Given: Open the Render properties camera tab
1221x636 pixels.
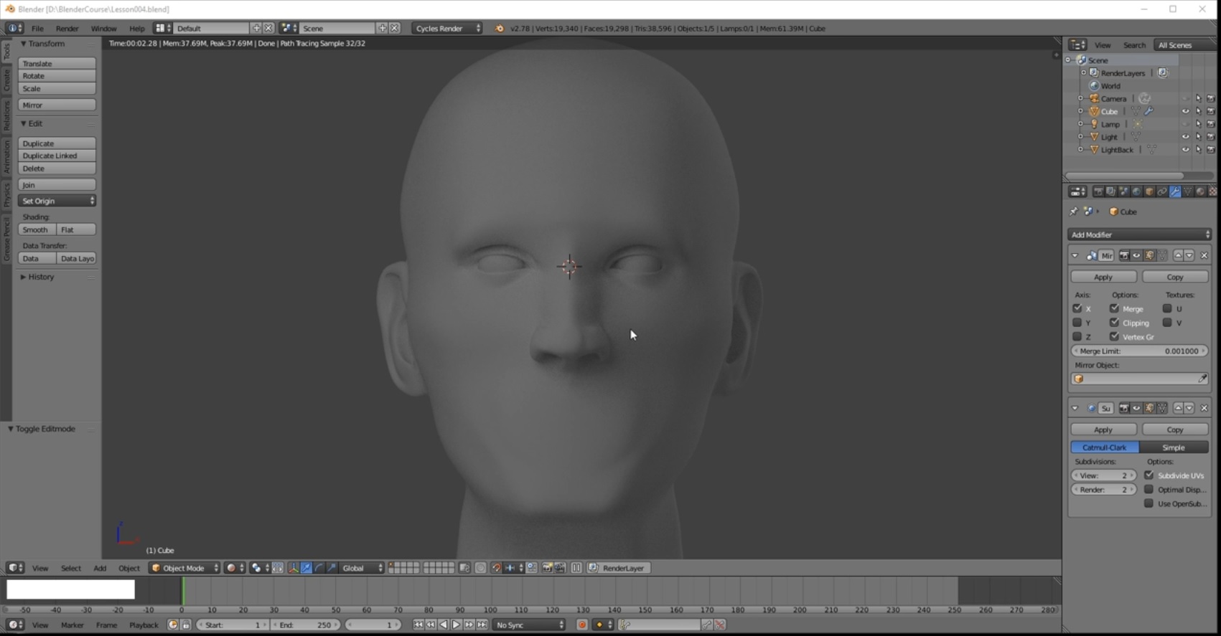Looking at the screenshot, I should pyautogui.click(x=1098, y=191).
